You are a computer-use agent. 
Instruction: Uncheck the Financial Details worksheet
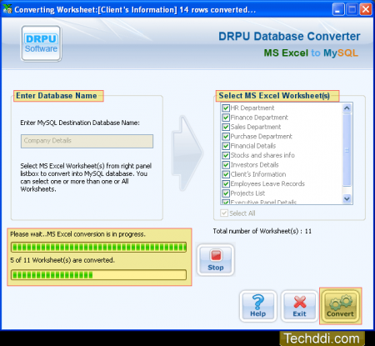tap(226, 146)
